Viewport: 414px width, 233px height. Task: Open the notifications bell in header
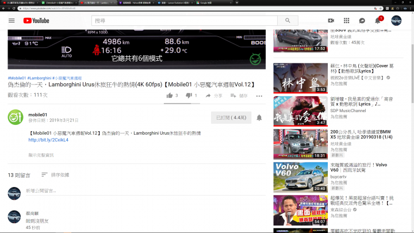[378, 21]
